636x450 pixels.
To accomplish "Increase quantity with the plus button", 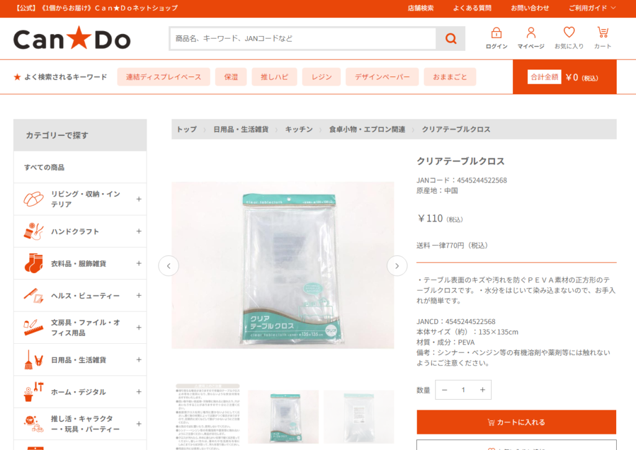I will tap(482, 390).
